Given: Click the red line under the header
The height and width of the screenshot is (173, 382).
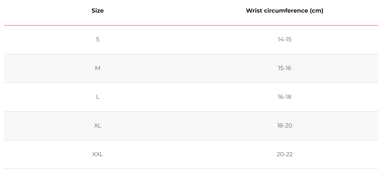Looking at the screenshot, I should (191, 25).
